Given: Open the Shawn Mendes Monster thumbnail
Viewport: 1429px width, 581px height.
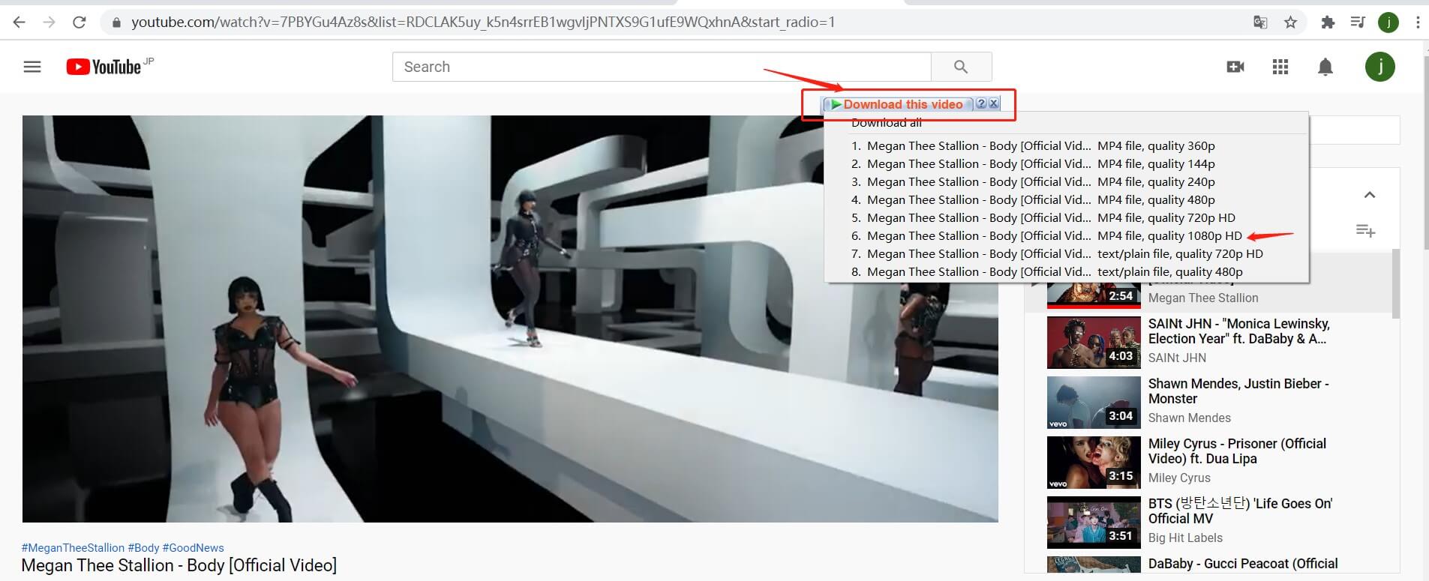Looking at the screenshot, I should click(x=1094, y=403).
